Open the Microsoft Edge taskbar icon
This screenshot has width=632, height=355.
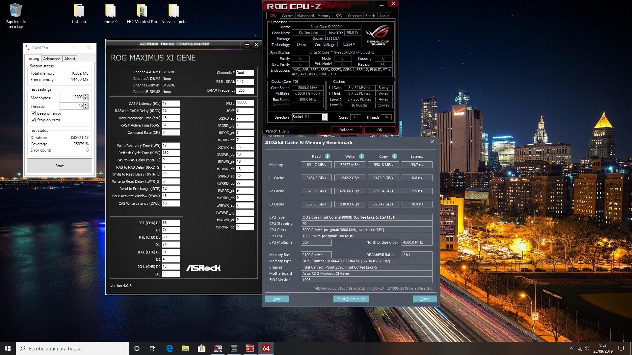[170, 348]
